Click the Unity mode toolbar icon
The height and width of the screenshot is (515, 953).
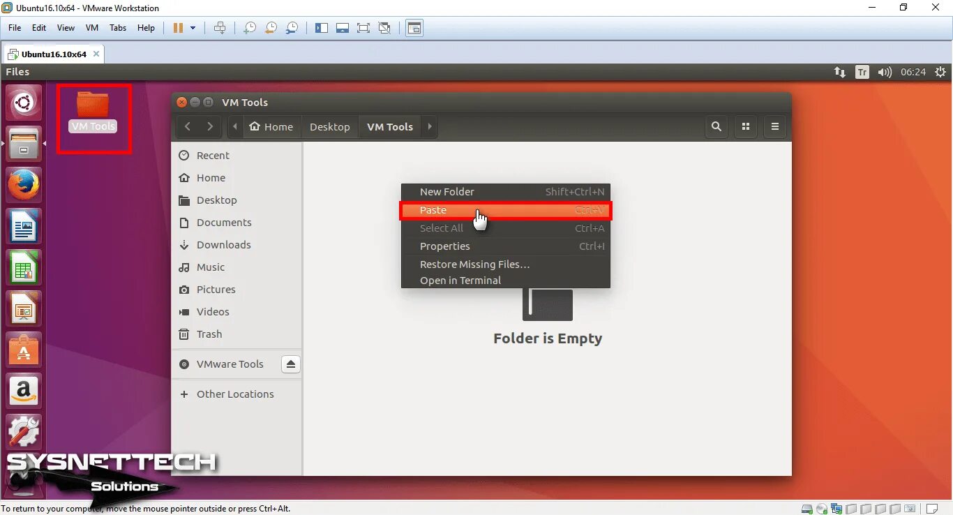click(384, 28)
